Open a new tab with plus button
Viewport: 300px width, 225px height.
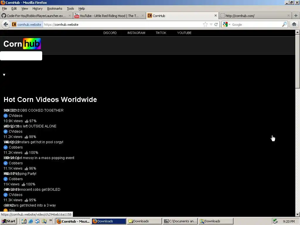(296, 16)
